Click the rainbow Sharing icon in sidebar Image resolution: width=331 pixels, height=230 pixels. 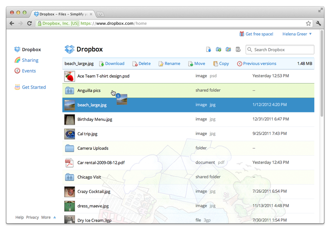17,60
